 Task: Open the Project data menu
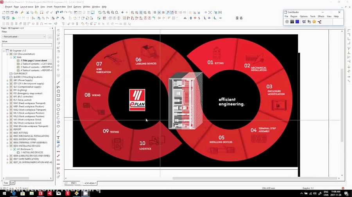pyautogui.click(x=60, y=7)
